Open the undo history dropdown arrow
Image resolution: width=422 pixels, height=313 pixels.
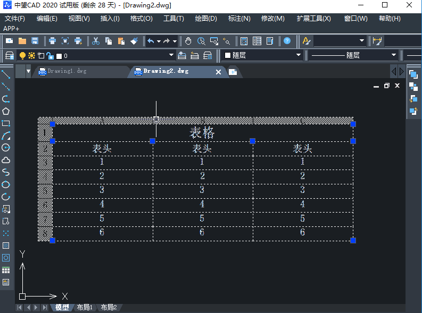tap(159, 41)
